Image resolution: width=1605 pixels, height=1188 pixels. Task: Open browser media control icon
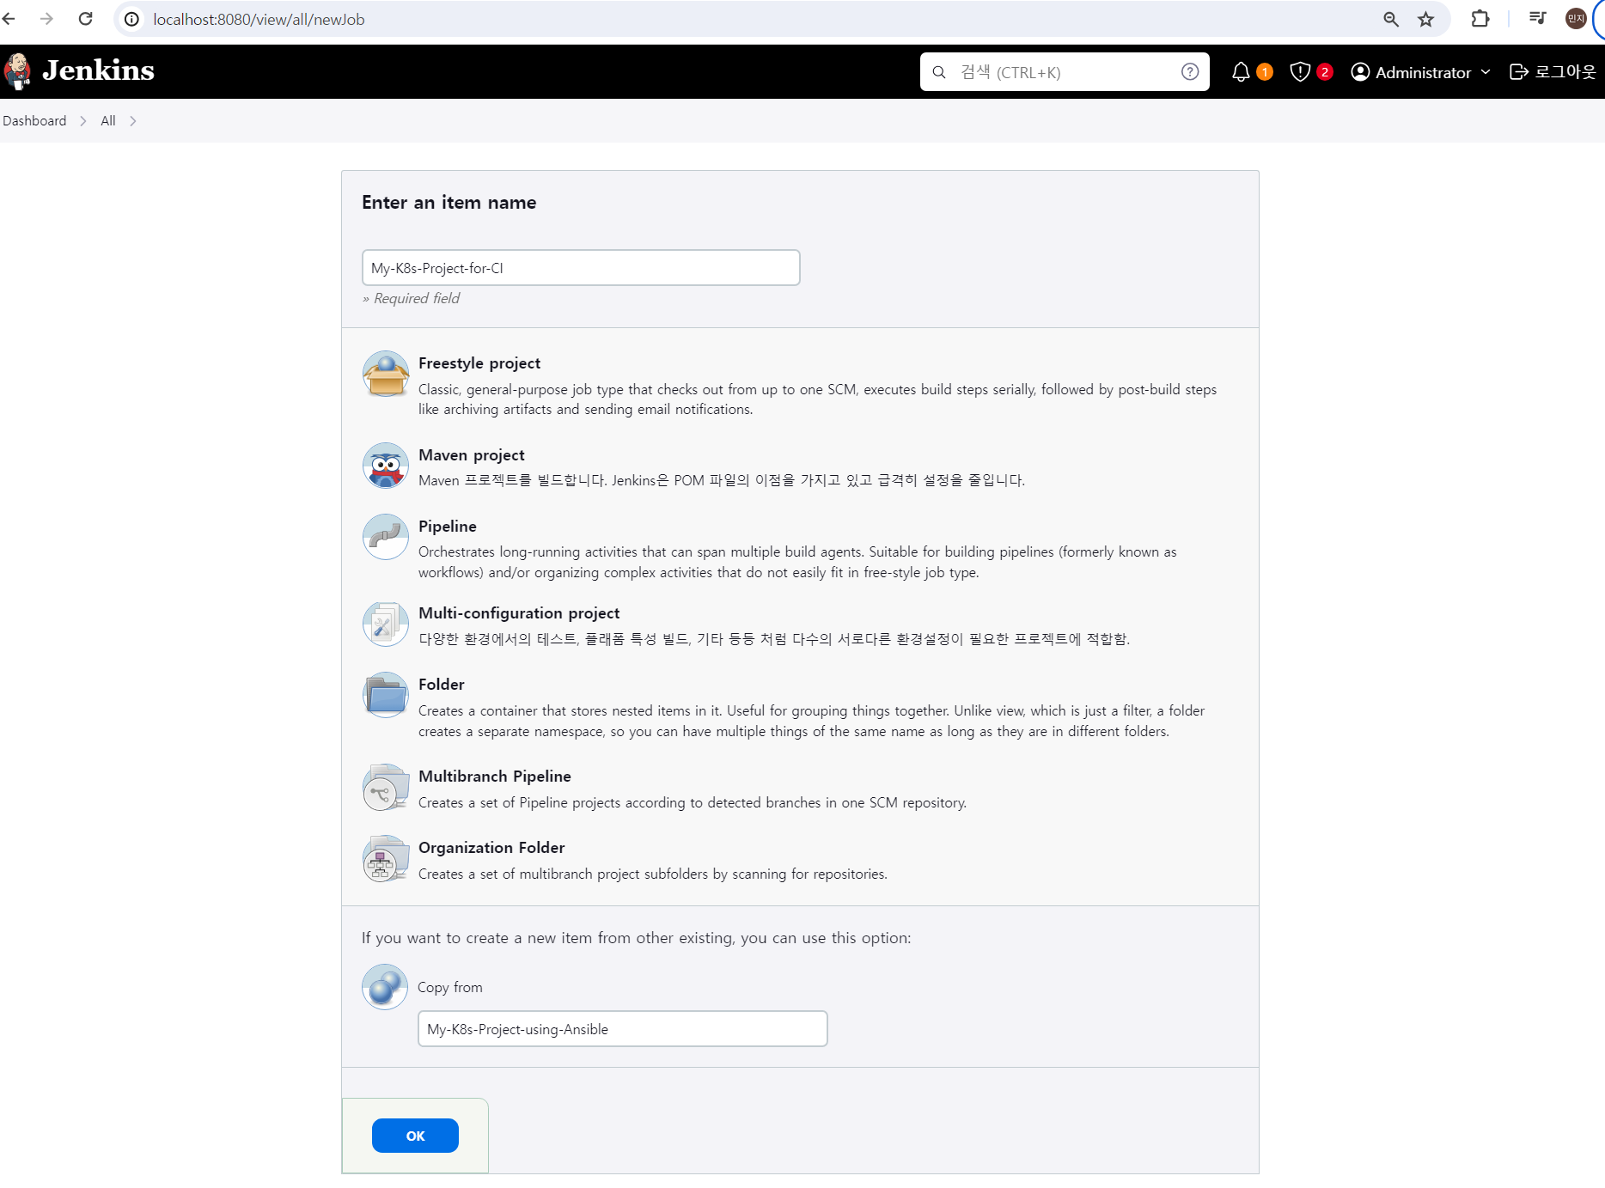(x=1538, y=18)
